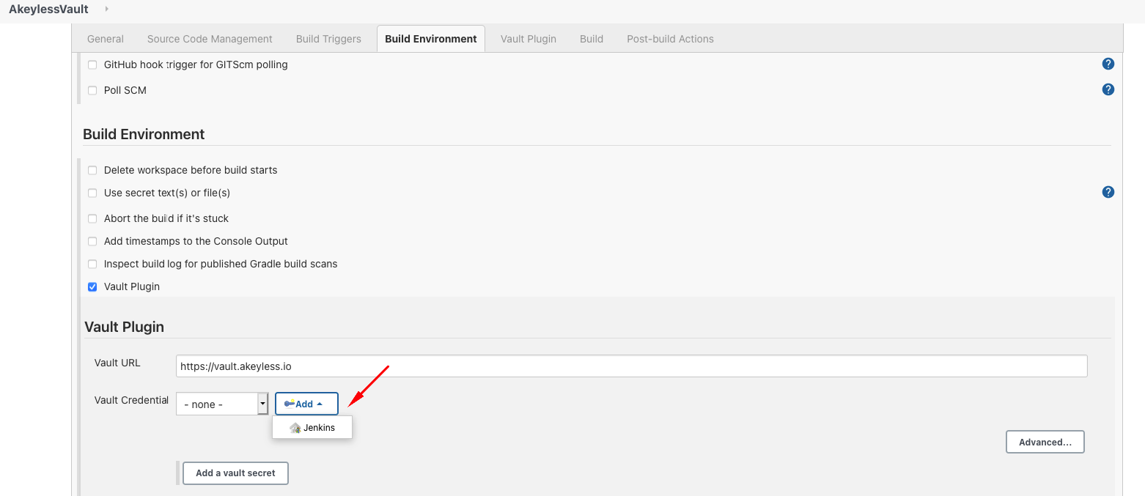
Task: Switch to the Build tab
Action: (x=592, y=39)
